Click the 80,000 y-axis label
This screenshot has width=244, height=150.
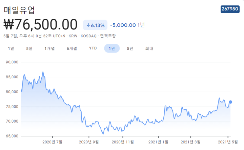(12, 92)
